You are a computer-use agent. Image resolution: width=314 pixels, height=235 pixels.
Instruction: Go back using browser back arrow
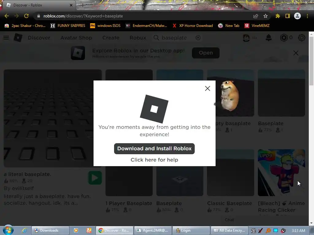click(7, 16)
